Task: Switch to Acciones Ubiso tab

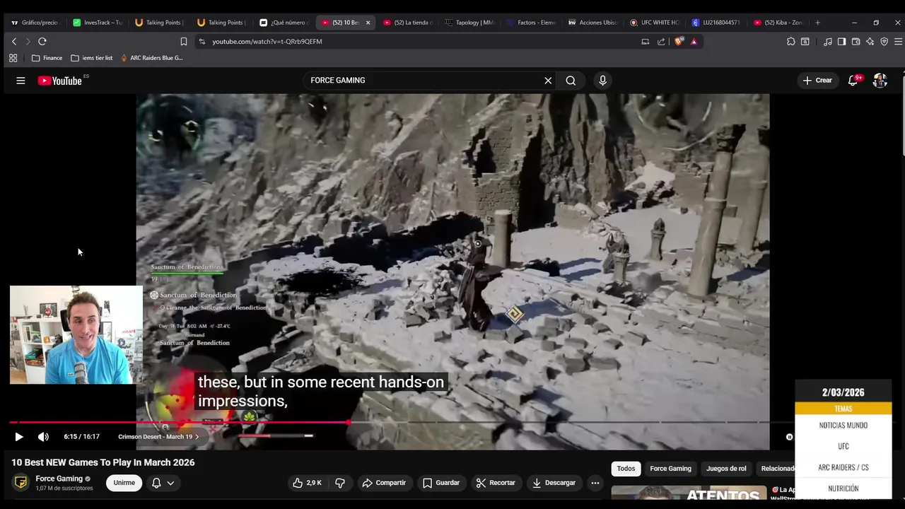Action: pyautogui.click(x=592, y=23)
